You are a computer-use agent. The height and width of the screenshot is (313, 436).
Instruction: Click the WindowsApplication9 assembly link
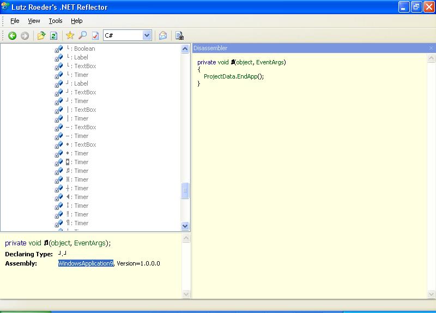coord(86,263)
